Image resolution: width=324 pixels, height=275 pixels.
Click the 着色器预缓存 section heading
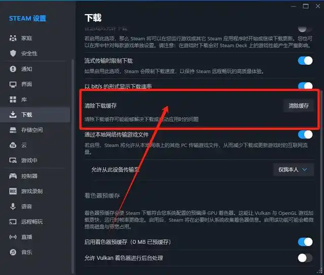[x=102, y=196]
